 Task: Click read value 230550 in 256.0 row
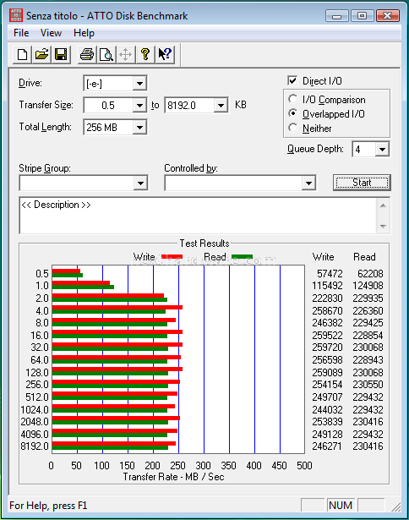368,385
